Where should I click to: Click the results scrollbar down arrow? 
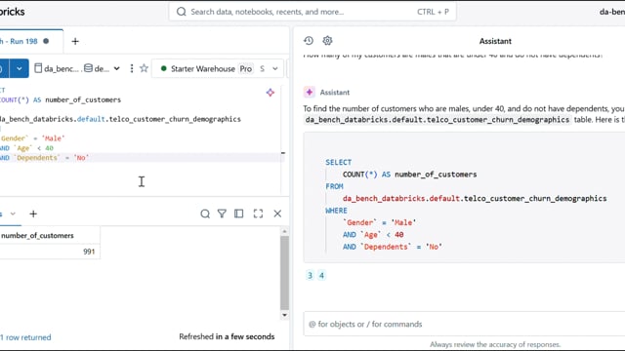point(284,315)
